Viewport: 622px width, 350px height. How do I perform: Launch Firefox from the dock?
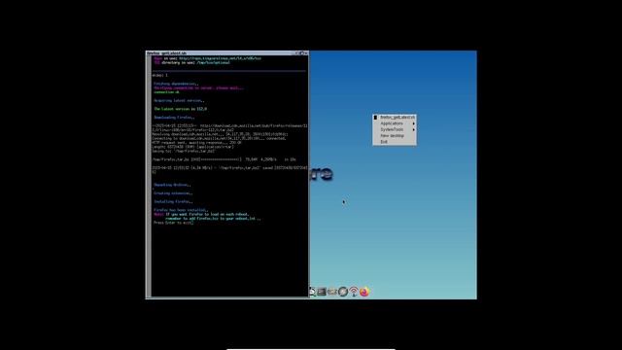coord(364,292)
